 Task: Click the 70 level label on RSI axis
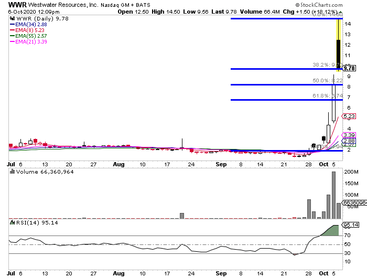tap(347, 236)
